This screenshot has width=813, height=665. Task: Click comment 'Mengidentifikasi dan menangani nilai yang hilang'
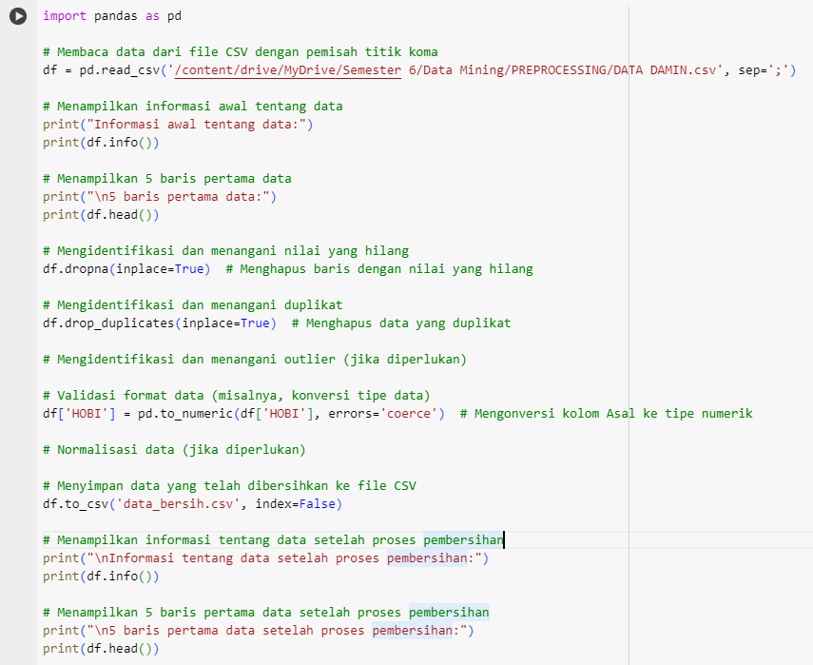pos(225,251)
